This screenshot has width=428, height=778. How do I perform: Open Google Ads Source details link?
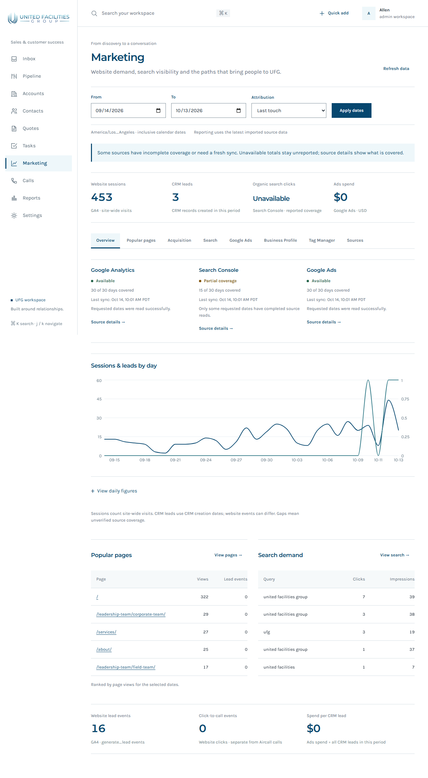324,322
